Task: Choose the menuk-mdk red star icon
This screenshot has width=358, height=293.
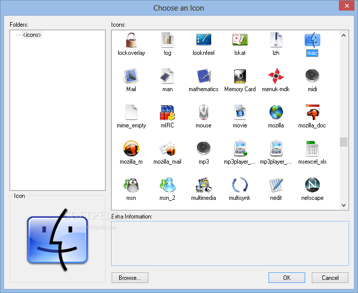Action: pos(276,76)
